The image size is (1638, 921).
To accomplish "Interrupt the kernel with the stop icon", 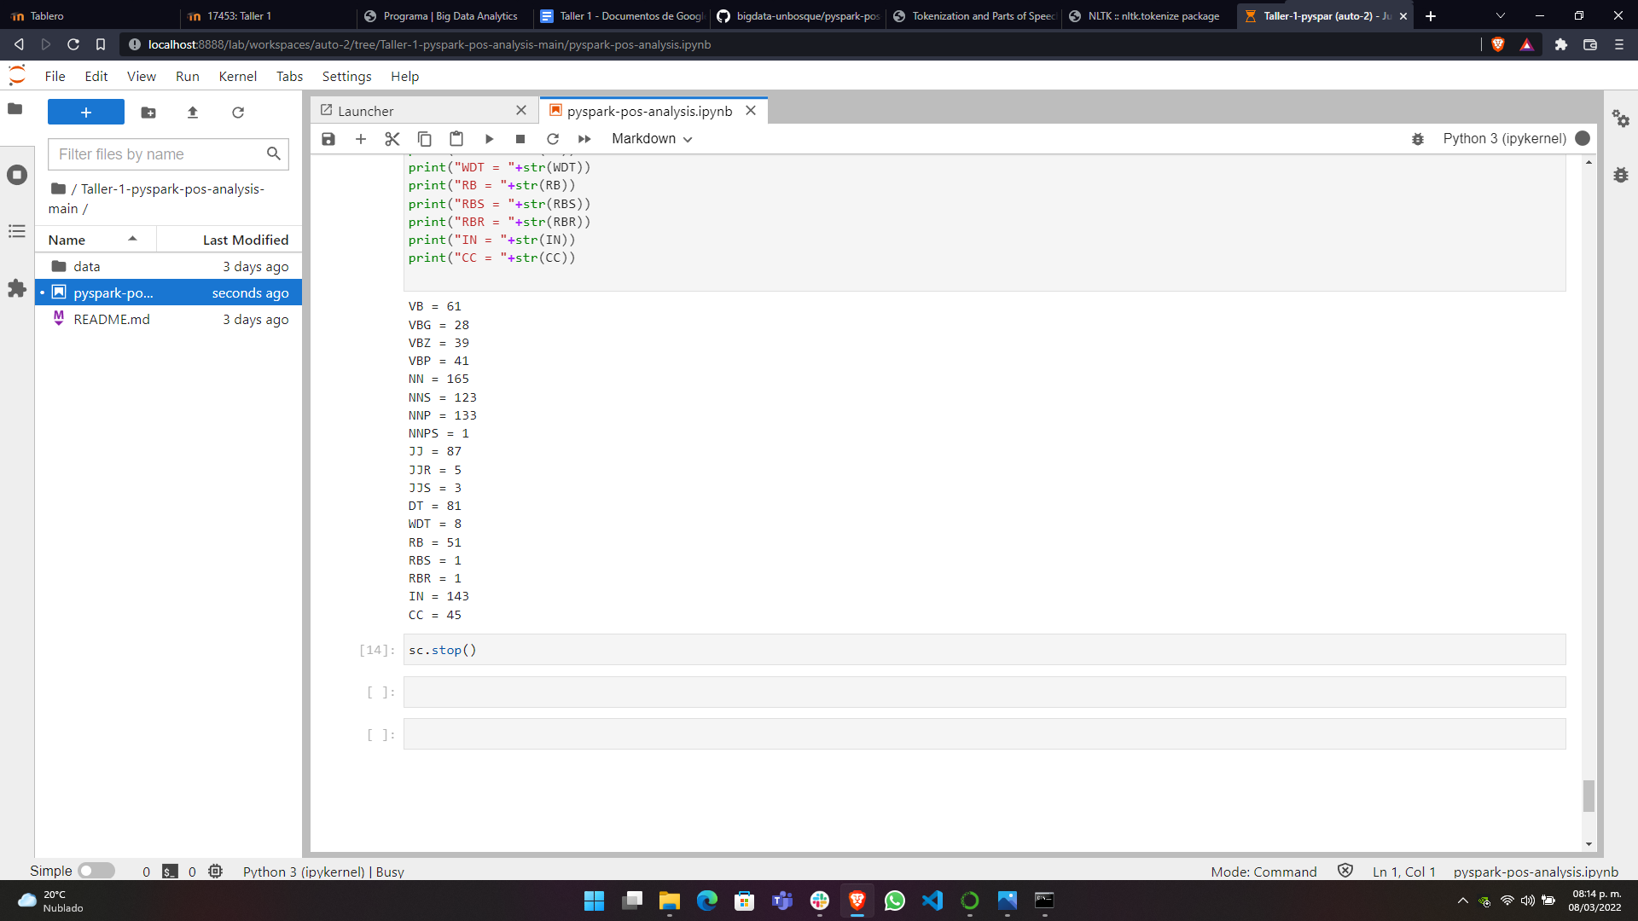I will [520, 139].
